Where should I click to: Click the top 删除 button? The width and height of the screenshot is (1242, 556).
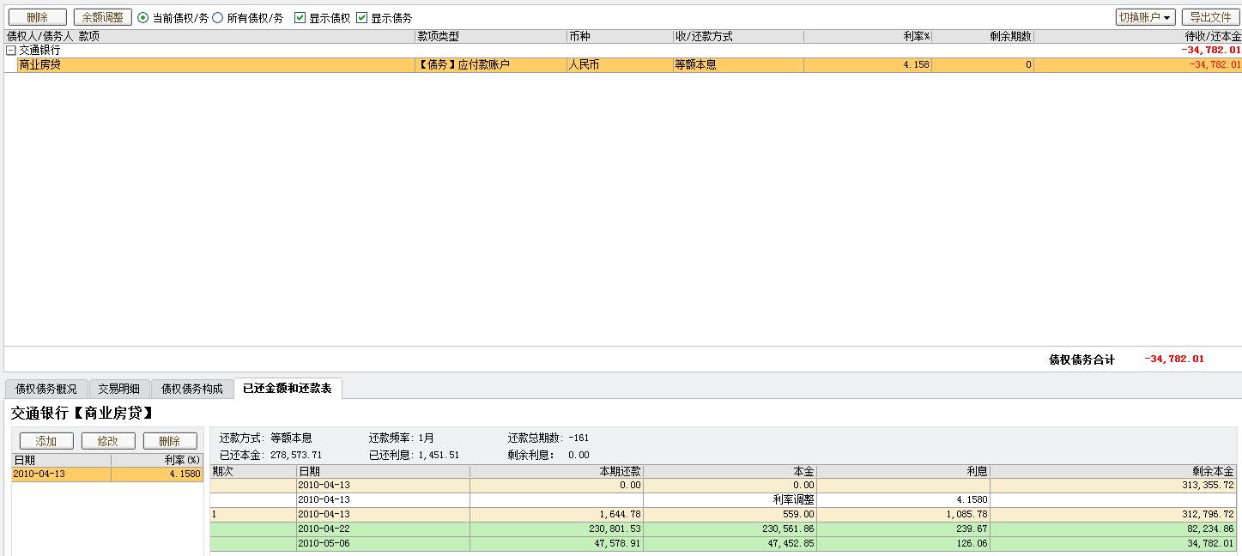tap(38, 17)
